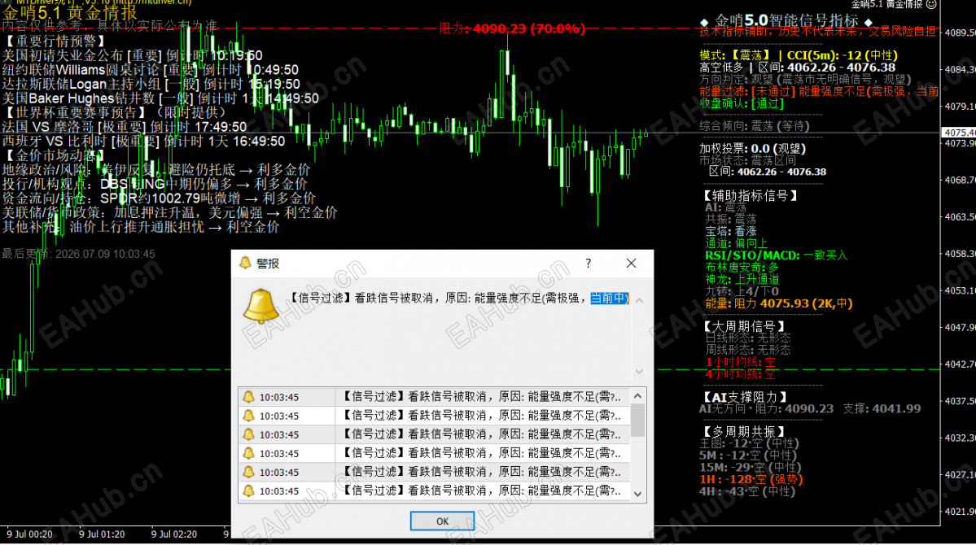Click the 4小时均线: 空 signal
This screenshot has width=976, height=545.
click(740, 374)
